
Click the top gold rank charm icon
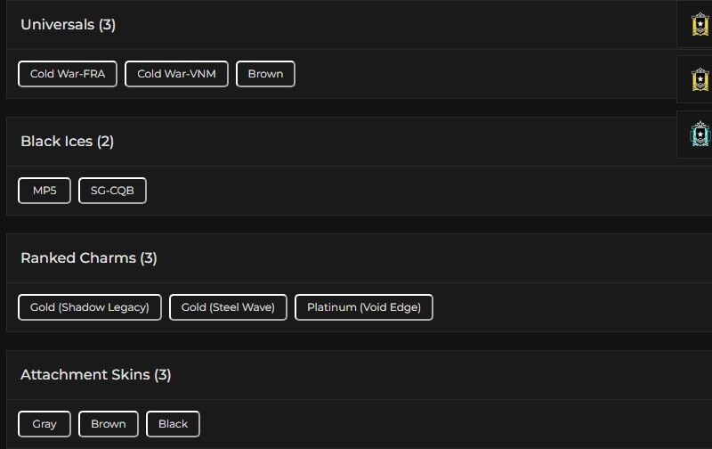pos(700,24)
